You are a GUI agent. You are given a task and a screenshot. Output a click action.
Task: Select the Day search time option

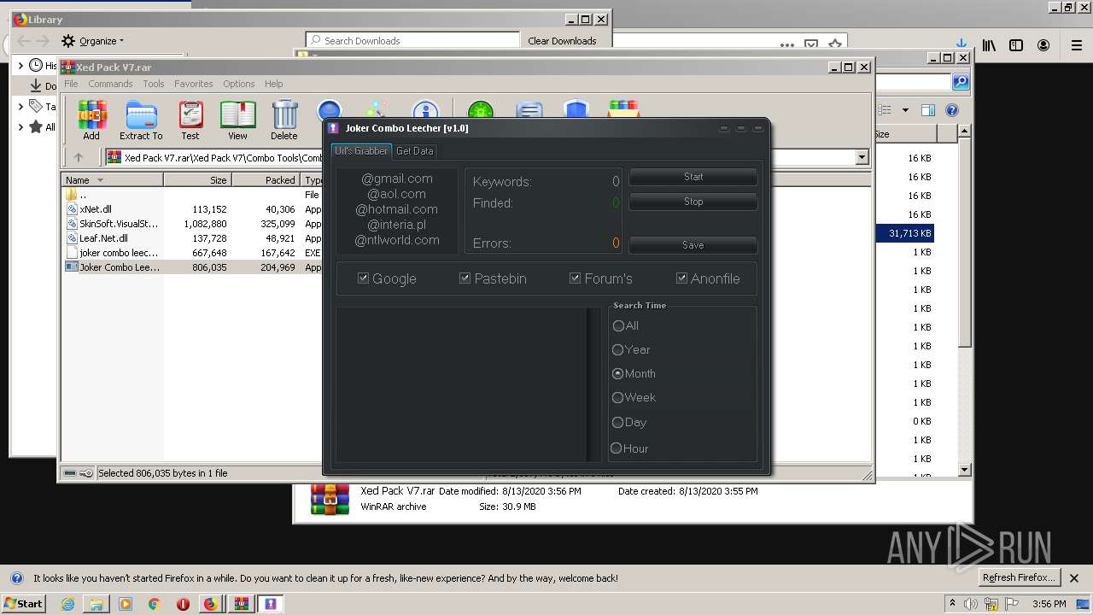(x=617, y=422)
